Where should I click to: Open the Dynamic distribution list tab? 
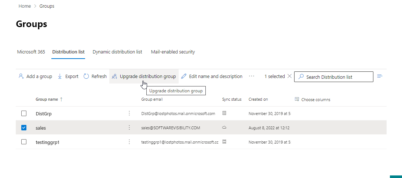coord(117,52)
